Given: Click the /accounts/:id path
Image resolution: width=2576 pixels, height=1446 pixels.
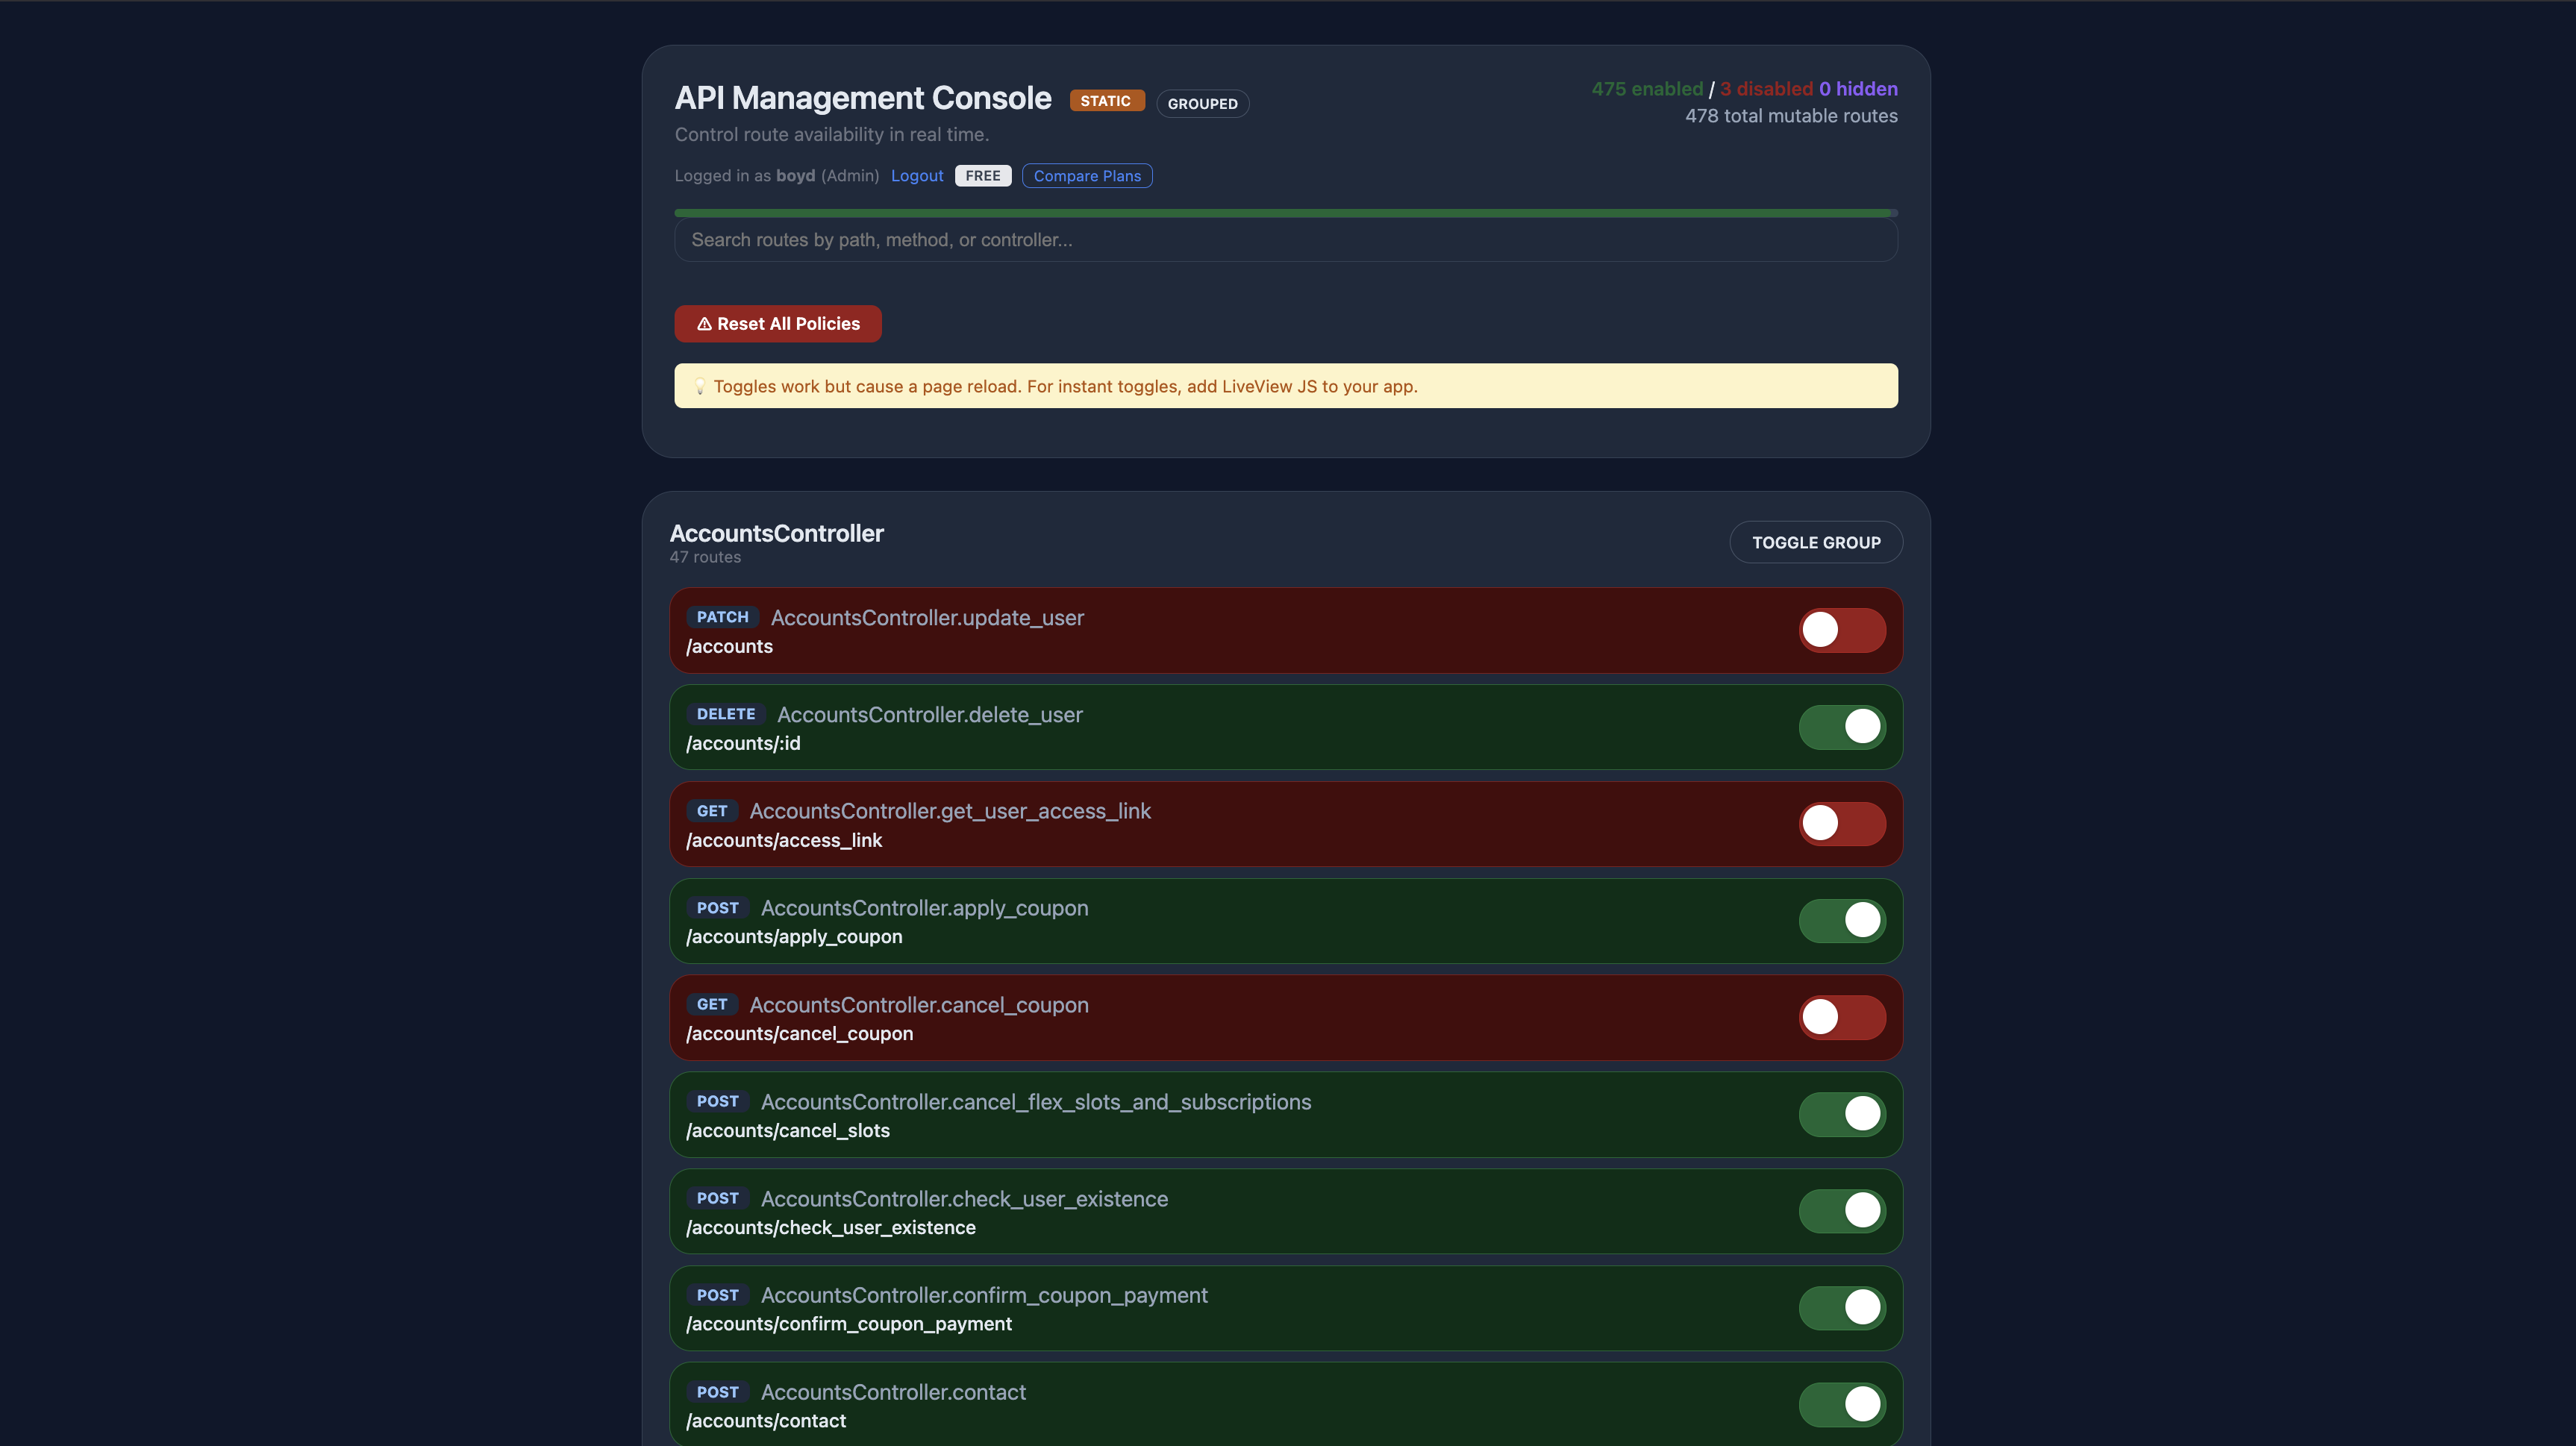Looking at the screenshot, I should pos(743,743).
